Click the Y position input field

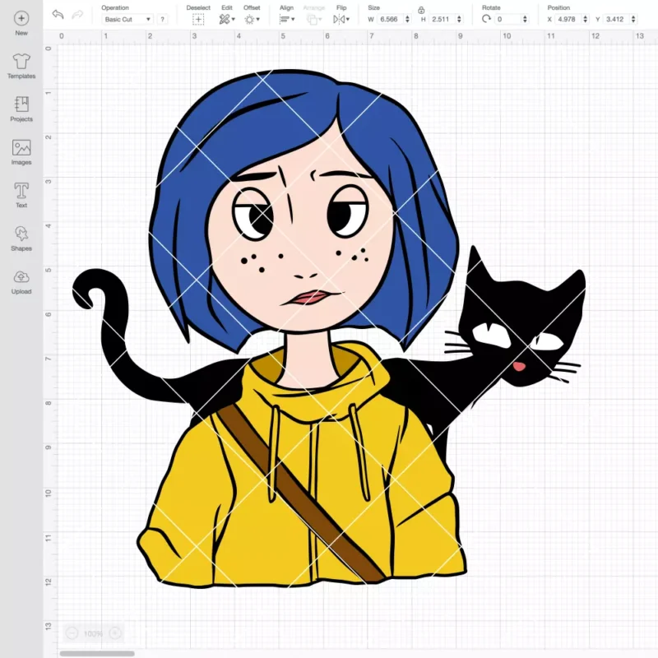tap(616, 19)
